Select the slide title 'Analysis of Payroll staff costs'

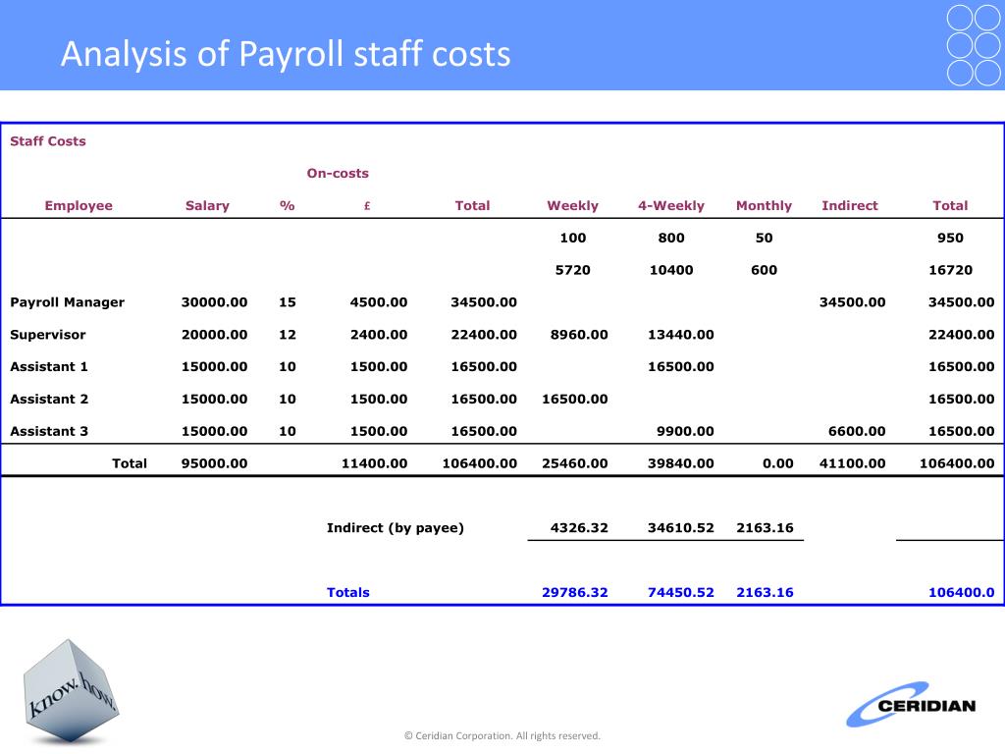(x=286, y=54)
